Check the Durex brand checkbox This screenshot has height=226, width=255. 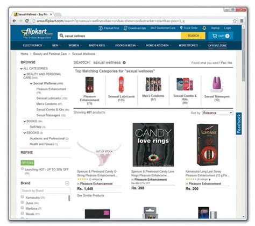coord(23,202)
